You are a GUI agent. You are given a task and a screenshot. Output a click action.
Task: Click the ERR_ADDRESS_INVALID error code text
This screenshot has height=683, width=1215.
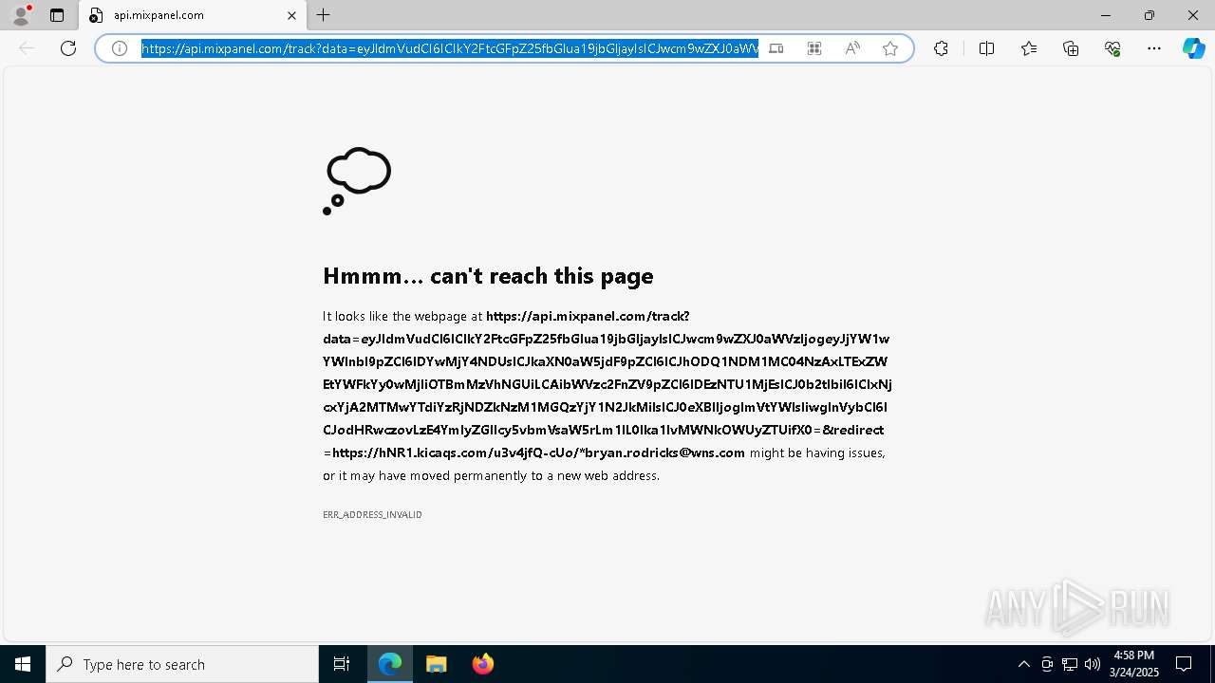click(x=372, y=514)
